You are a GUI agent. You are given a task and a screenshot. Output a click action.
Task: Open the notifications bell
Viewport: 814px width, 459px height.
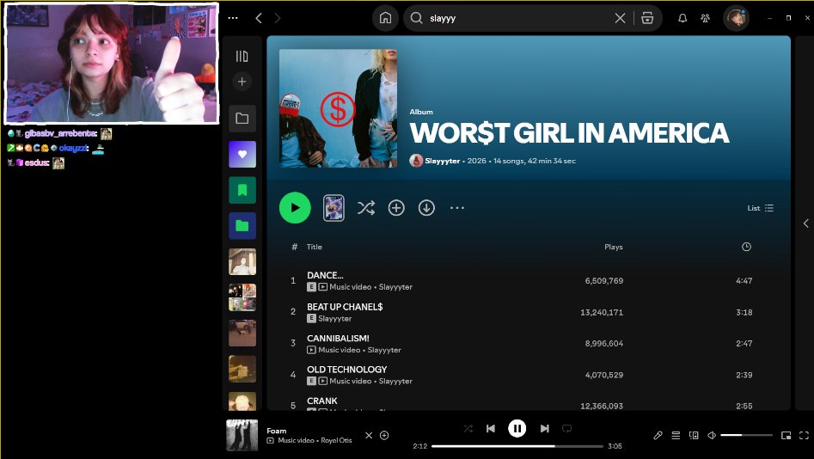pyautogui.click(x=682, y=18)
